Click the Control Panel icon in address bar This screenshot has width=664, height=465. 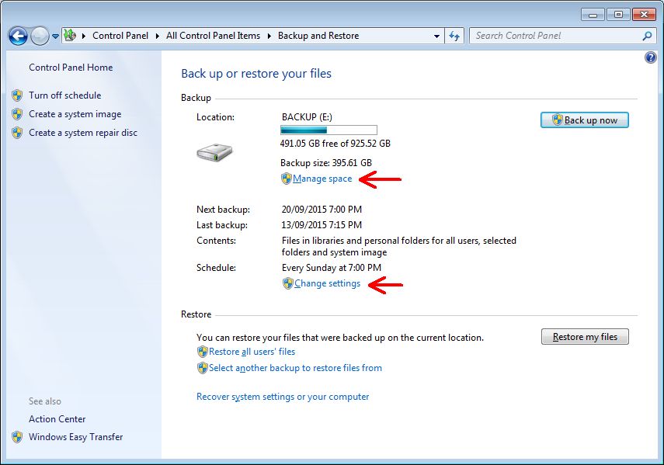pyautogui.click(x=71, y=36)
